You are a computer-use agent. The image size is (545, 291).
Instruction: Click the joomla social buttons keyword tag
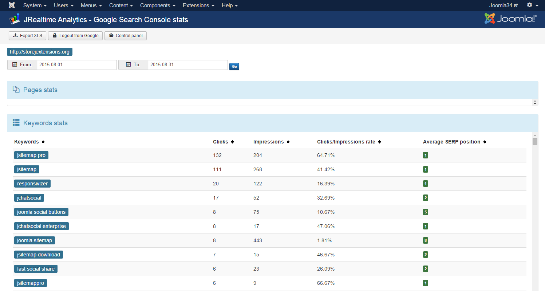tap(41, 212)
